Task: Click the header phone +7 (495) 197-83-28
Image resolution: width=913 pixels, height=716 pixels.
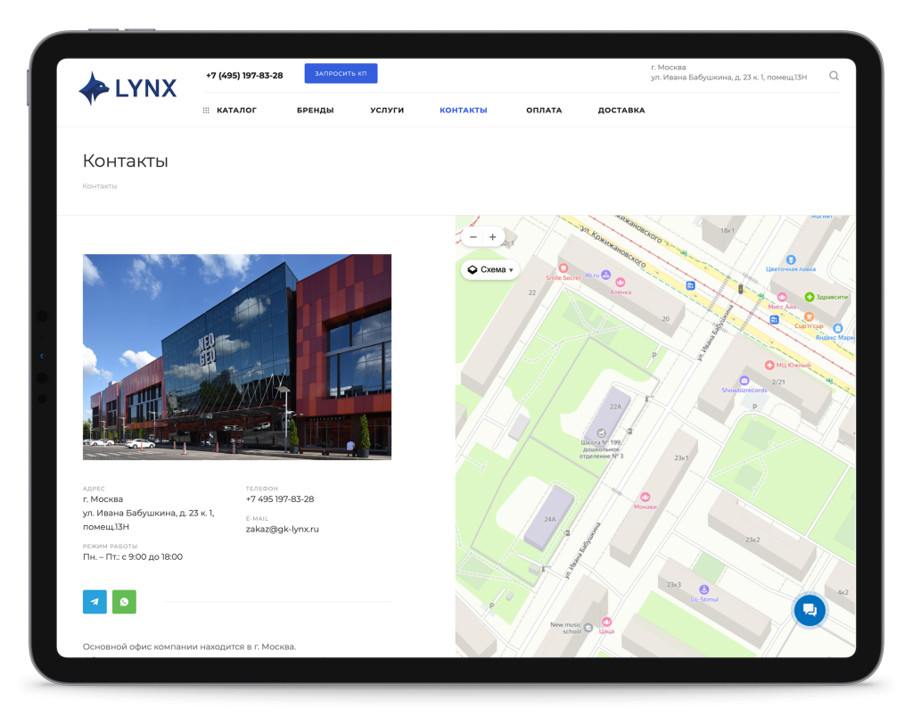Action: click(244, 75)
